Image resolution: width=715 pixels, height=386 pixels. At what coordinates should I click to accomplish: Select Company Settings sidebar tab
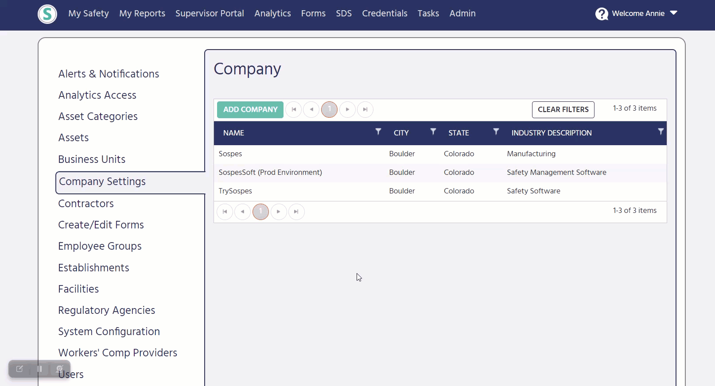pyautogui.click(x=131, y=182)
